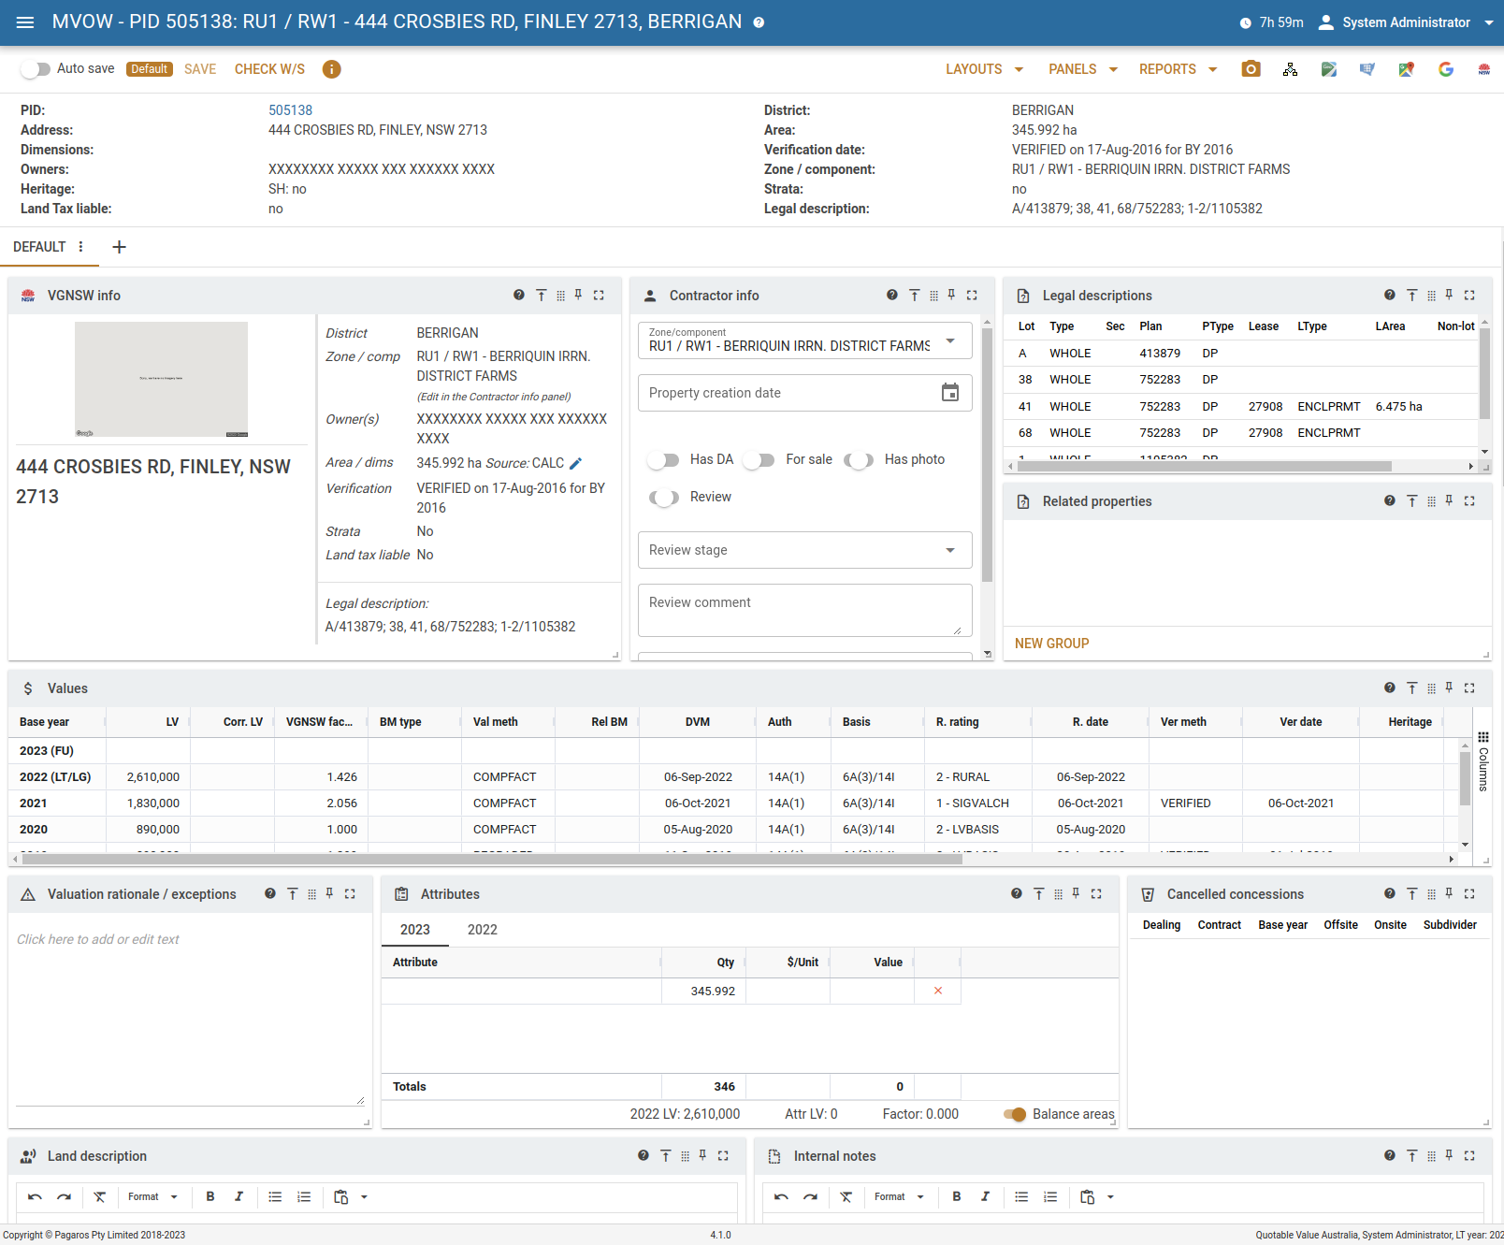Toggle the Has DA switch

pos(664,459)
